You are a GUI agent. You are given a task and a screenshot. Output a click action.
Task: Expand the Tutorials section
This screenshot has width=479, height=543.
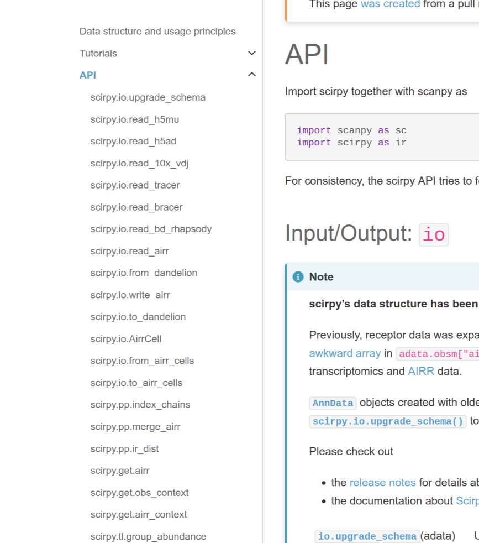(x=252, y=53)
